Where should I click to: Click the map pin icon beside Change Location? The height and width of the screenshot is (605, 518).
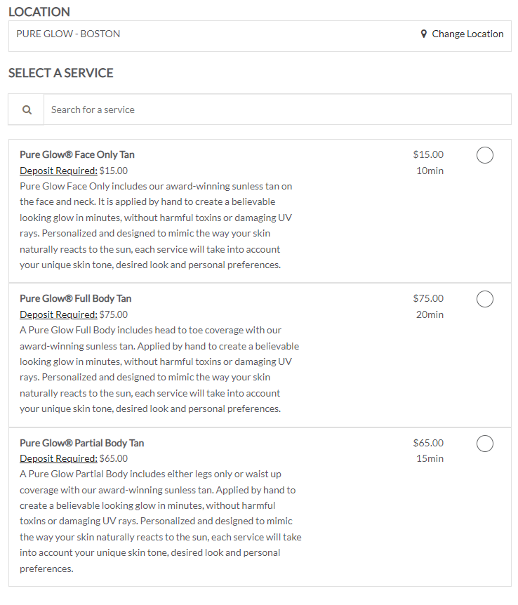tap(424, 34)
